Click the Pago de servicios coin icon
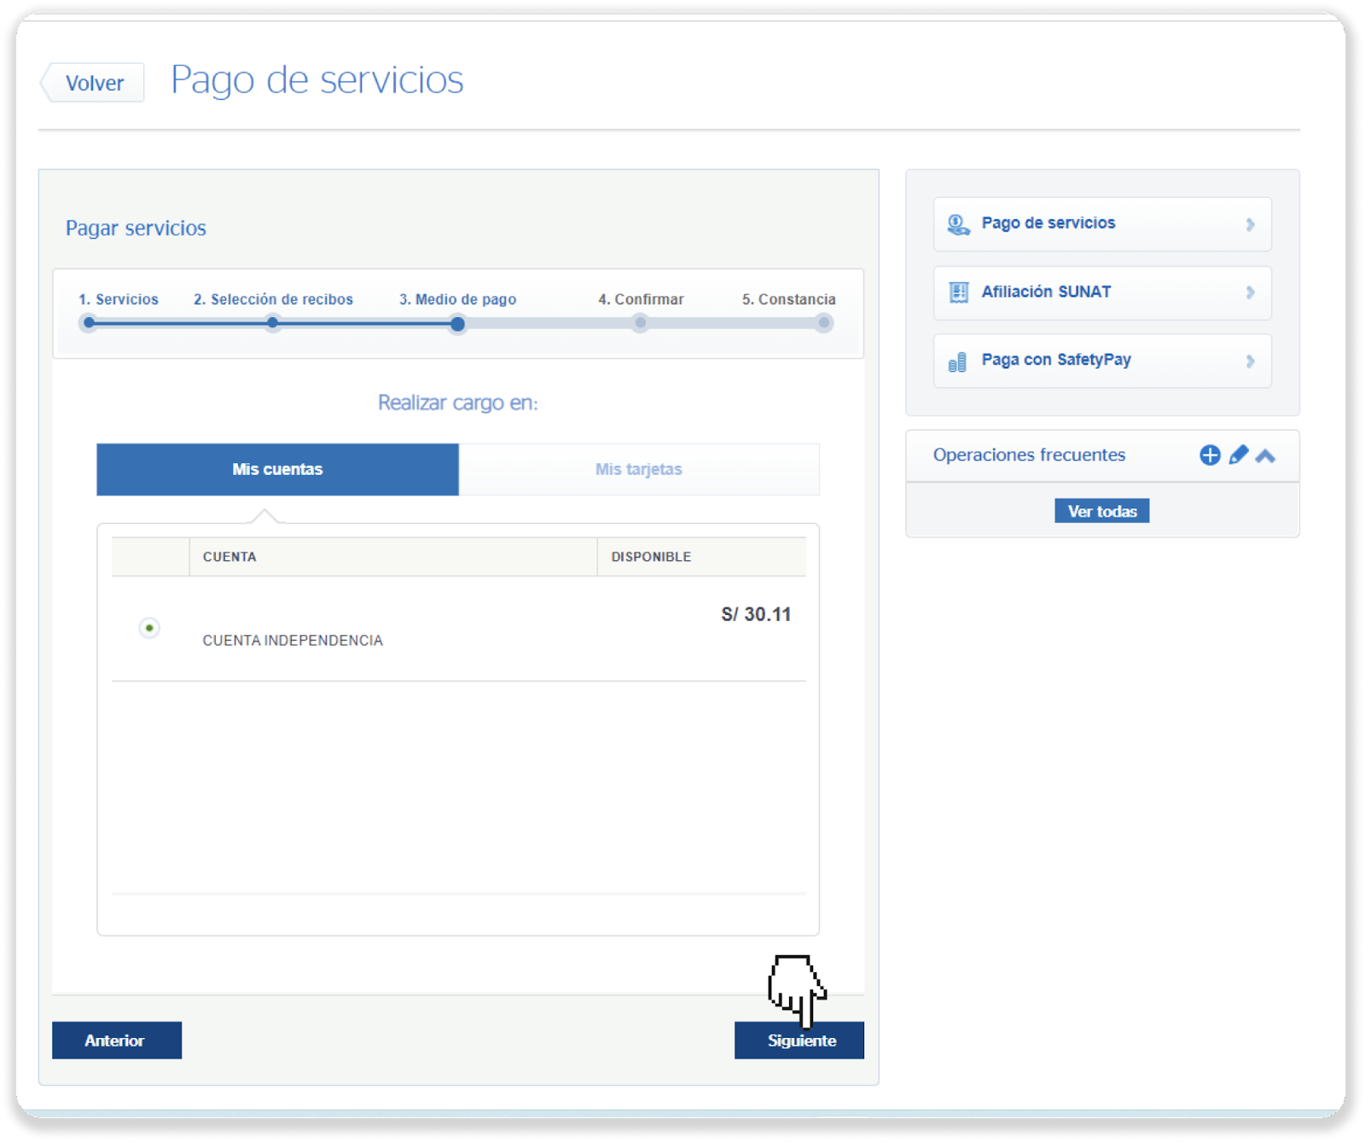 [958, 224]
